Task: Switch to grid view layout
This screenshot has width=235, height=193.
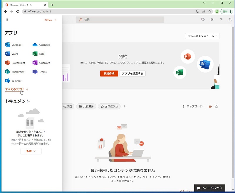Action: click(216, 106)
